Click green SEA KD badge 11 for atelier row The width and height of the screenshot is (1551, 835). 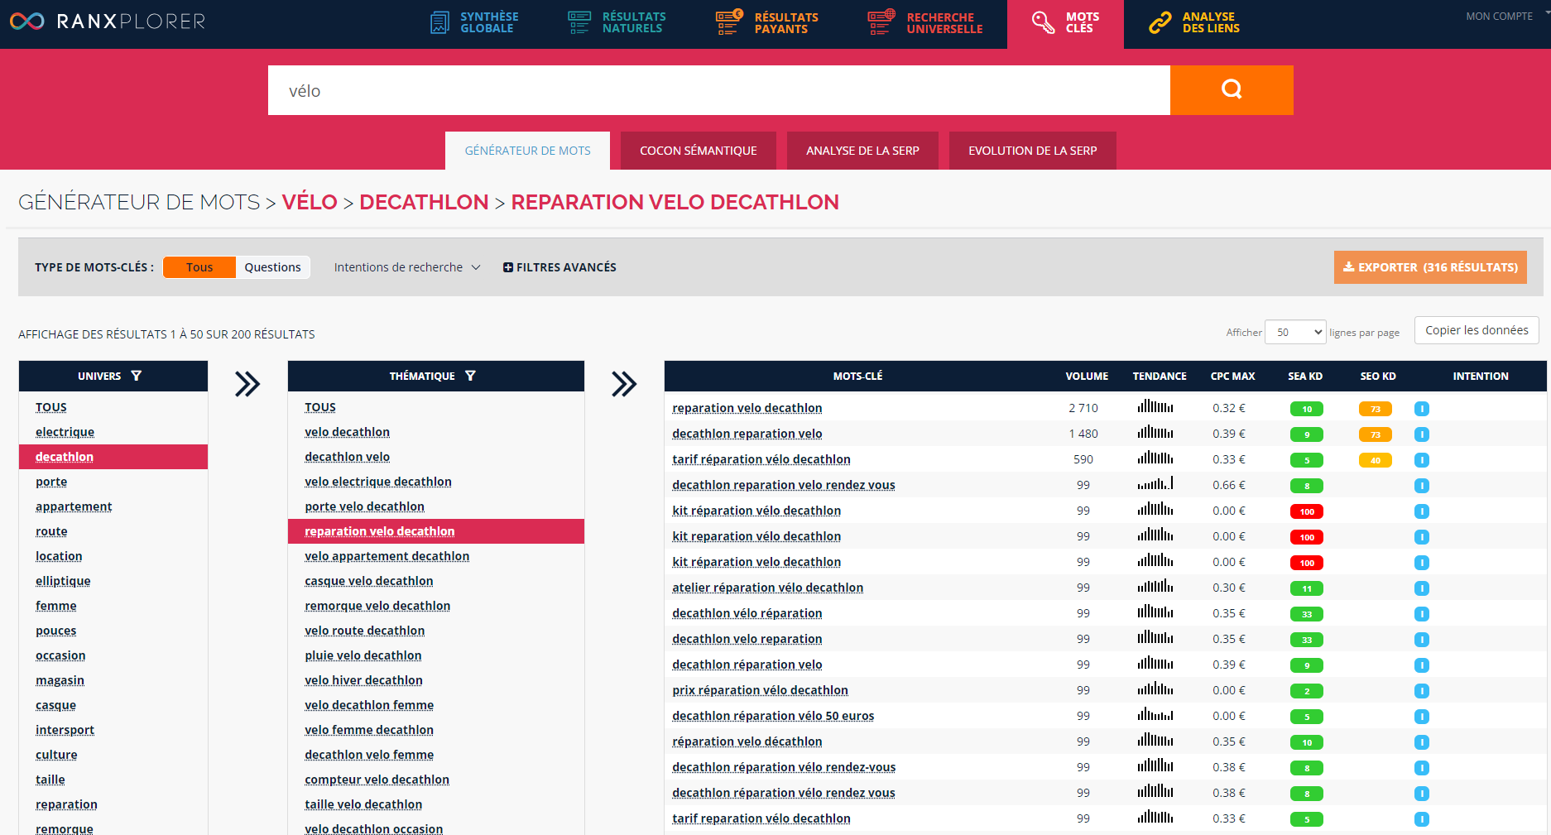(1307, 588)
